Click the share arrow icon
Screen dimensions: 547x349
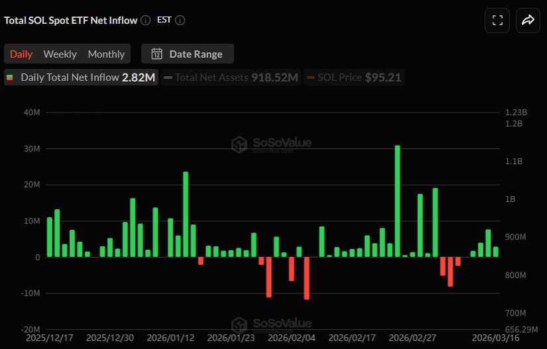(528, 21)
